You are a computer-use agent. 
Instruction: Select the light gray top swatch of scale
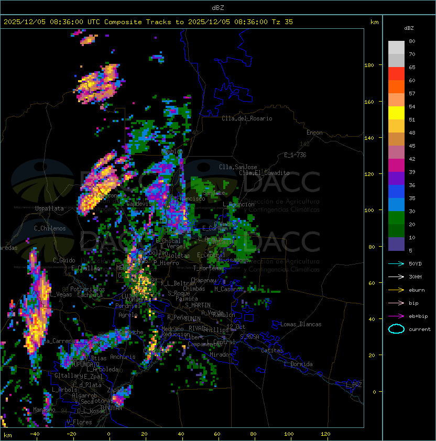396,48
